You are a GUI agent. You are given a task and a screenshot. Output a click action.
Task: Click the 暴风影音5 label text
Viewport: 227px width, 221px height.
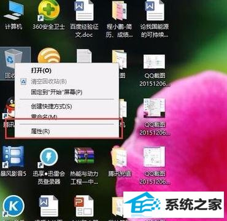point(13,174)
